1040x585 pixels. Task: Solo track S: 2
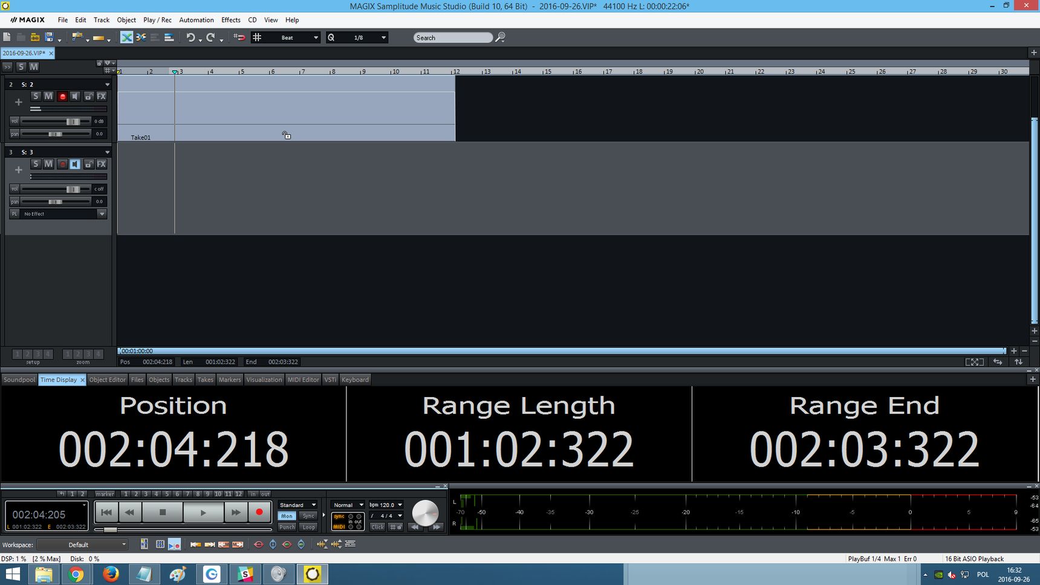point(36,96)
